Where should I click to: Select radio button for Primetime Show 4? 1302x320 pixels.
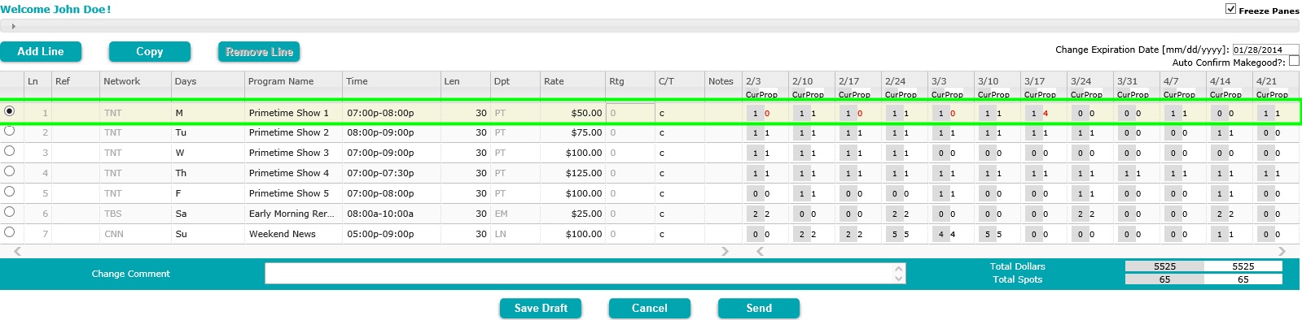[10, 171]
